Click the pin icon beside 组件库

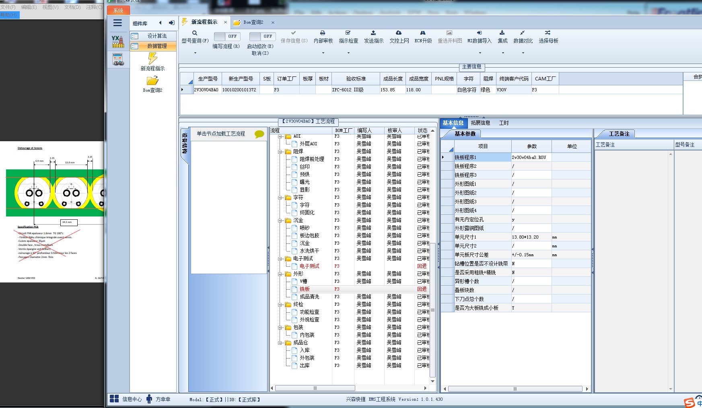[171, 23]
